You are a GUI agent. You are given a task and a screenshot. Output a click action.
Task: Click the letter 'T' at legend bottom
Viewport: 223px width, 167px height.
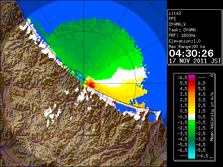tap(212, 158)
